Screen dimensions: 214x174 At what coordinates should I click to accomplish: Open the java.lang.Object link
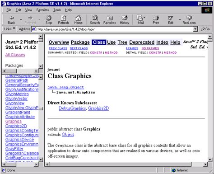click(x=66, y=87)
